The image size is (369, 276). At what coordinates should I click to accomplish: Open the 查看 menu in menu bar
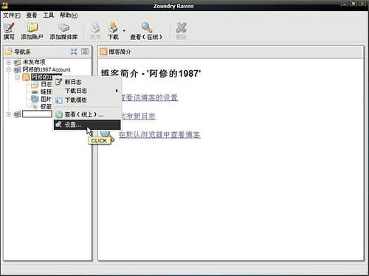coord(32,15)
